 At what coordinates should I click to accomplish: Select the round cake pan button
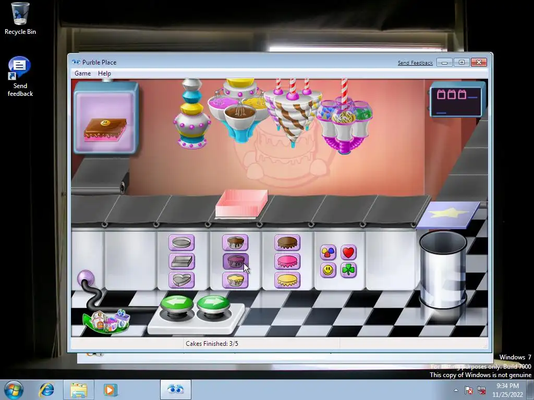(x=181, y=243)
